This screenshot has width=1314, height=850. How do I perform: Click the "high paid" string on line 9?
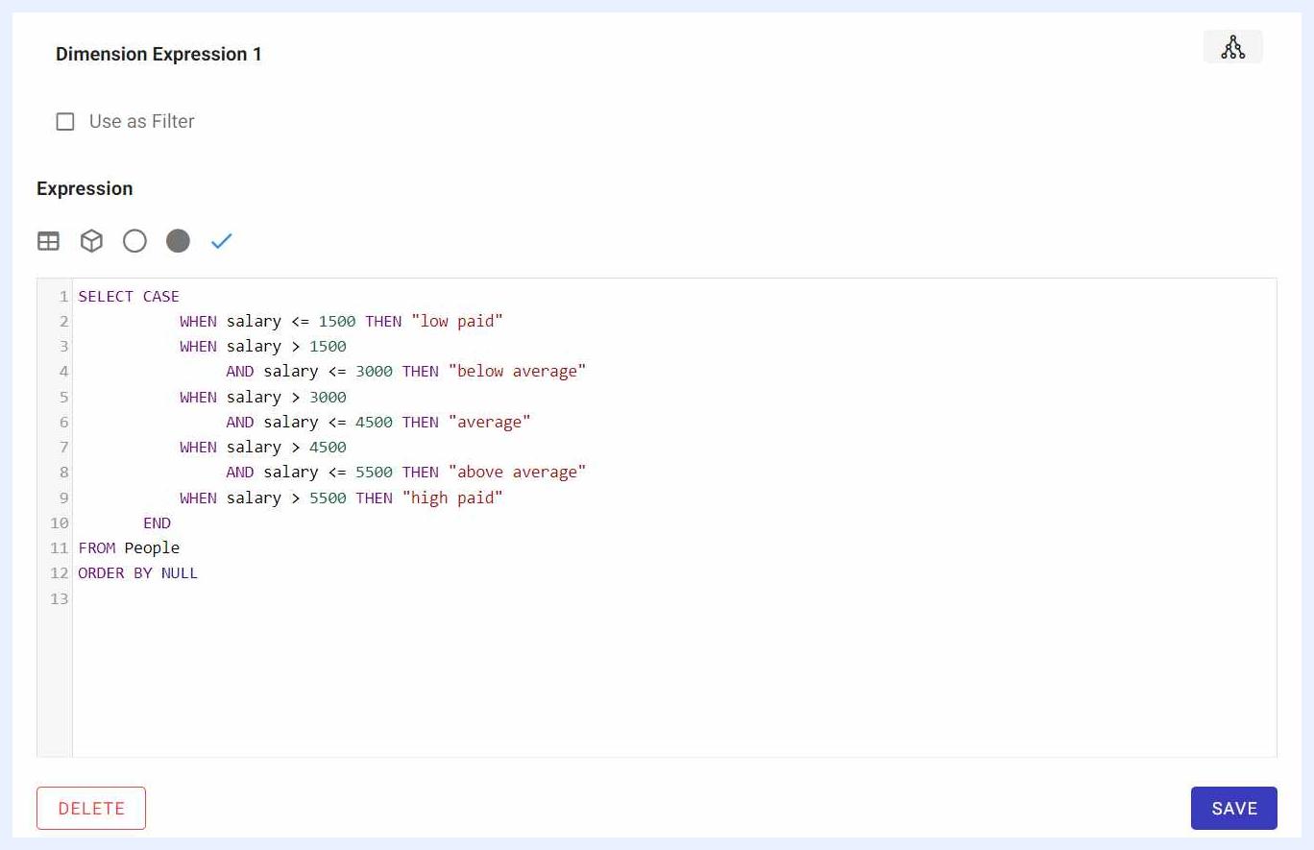click(452, 498)
